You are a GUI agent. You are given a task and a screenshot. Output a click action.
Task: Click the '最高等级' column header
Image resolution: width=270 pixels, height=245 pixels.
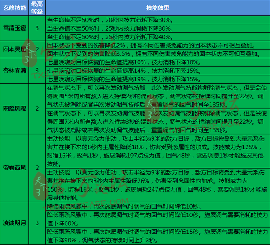click(37, 8)
